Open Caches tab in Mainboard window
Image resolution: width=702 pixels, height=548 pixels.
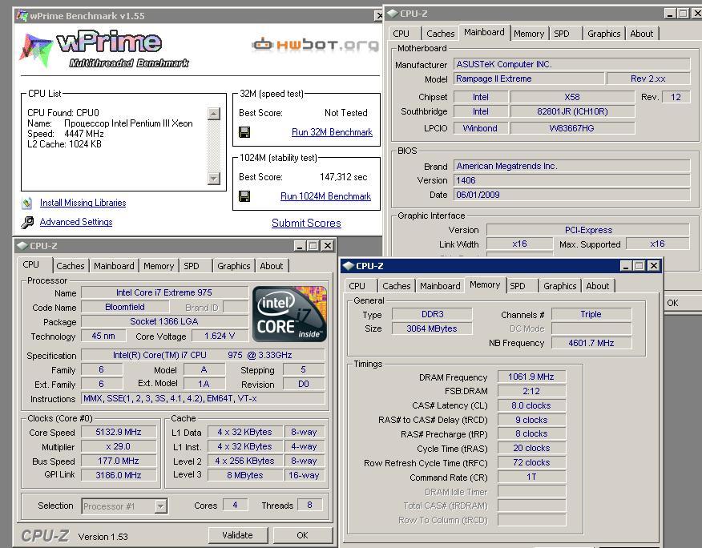[x=441, y=34]
